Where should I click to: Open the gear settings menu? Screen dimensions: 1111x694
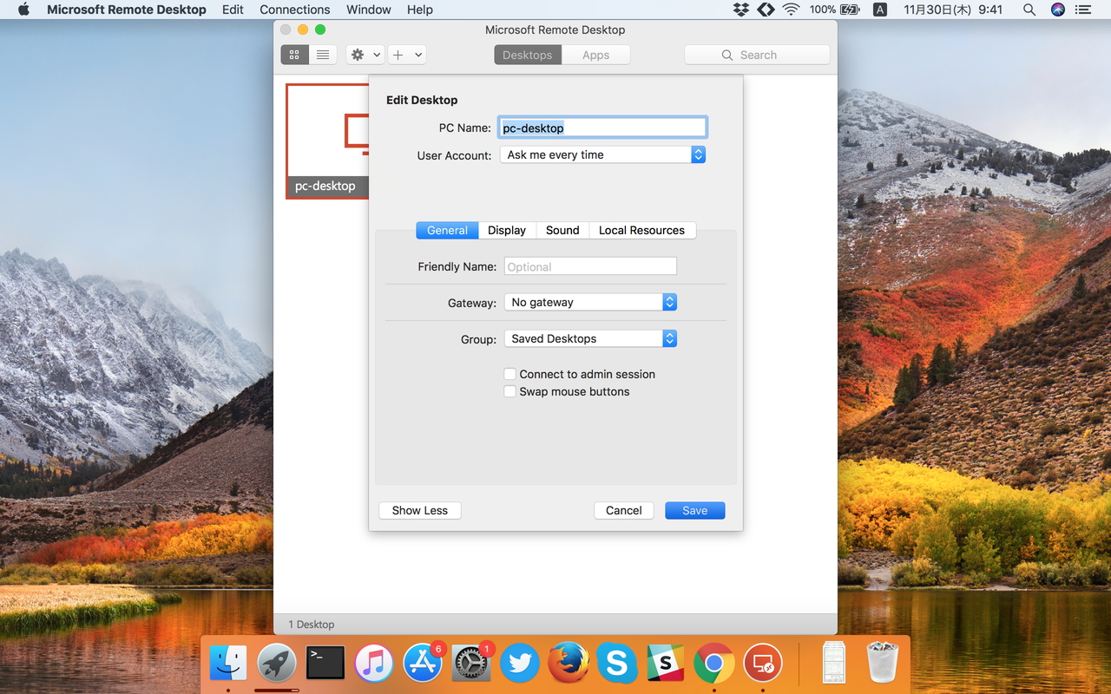(x=365, y=55)
